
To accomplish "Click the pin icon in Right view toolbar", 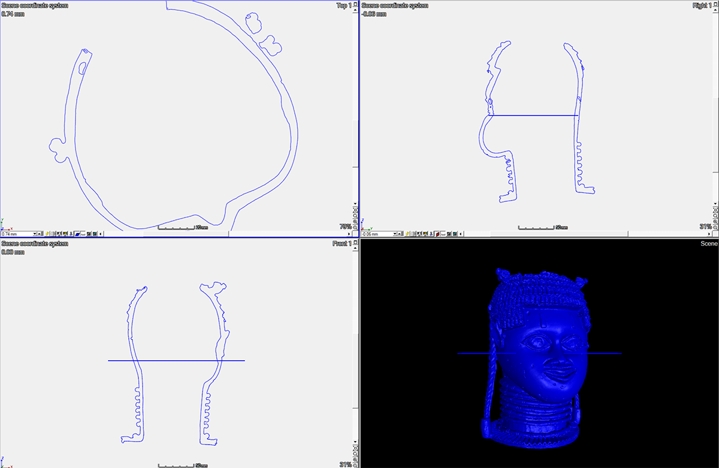I will (x=407, y=234).
